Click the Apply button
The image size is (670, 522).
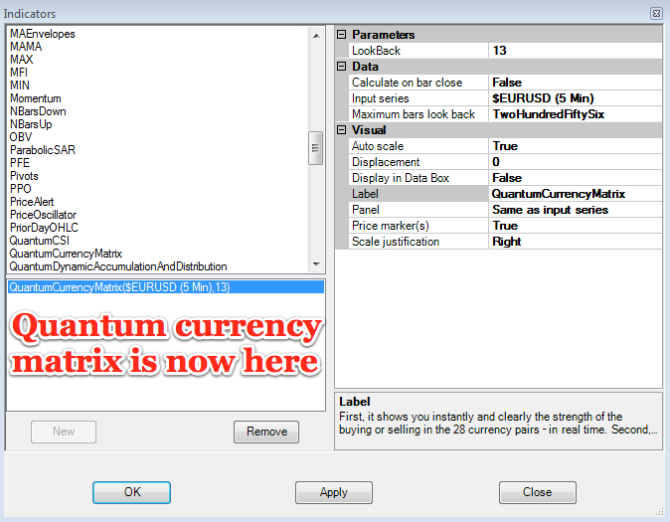(334, 492)
